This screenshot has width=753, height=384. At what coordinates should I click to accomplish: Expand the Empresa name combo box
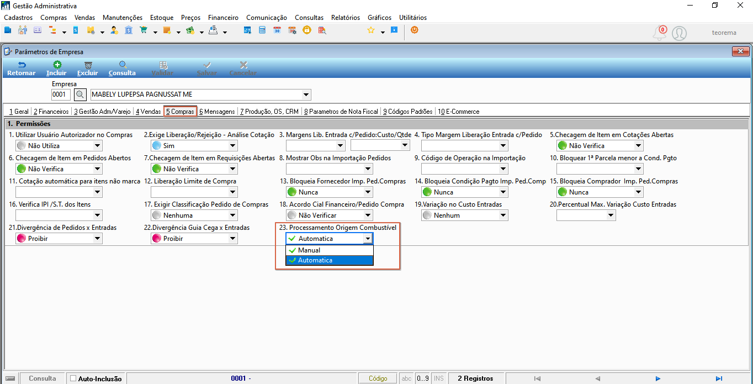point(306,94)
